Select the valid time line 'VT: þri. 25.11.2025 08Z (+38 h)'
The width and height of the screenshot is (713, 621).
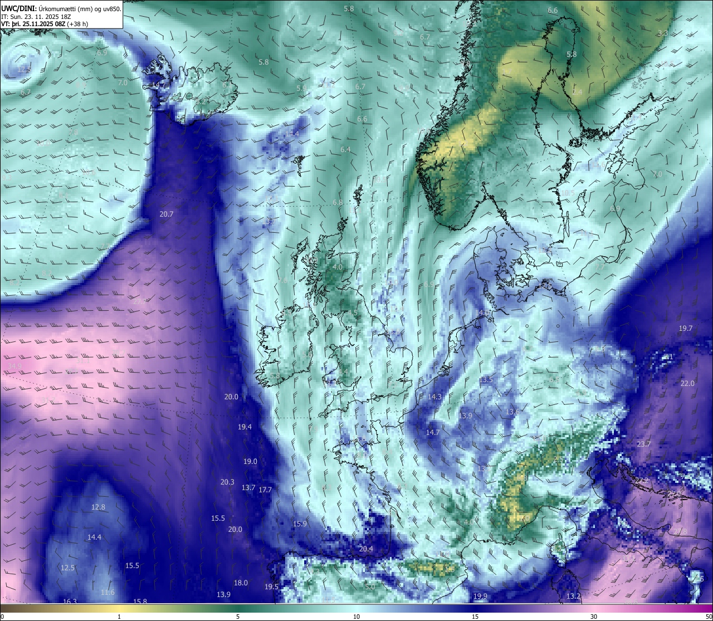[45, 25]
